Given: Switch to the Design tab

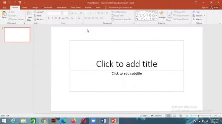Looking at the screenshot, I should [35, 8].
